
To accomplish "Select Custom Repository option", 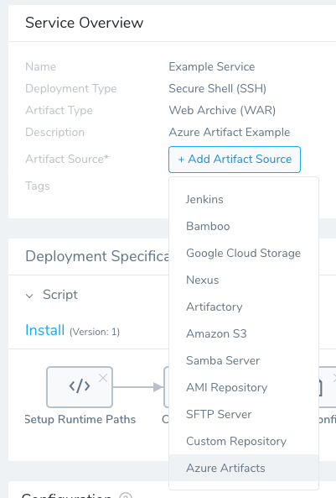I will point(244,441).
